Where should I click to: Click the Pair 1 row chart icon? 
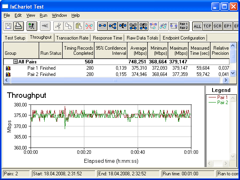8,68
